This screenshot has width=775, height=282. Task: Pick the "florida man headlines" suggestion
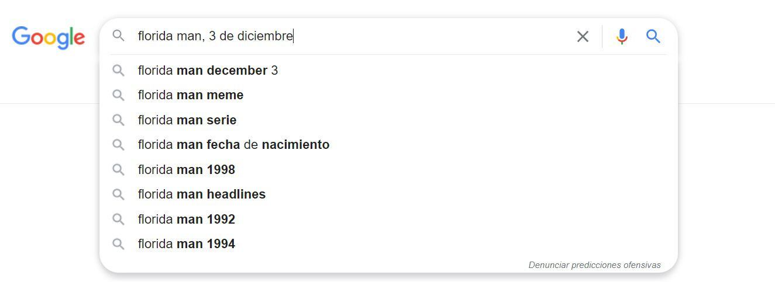click(202, 194)
